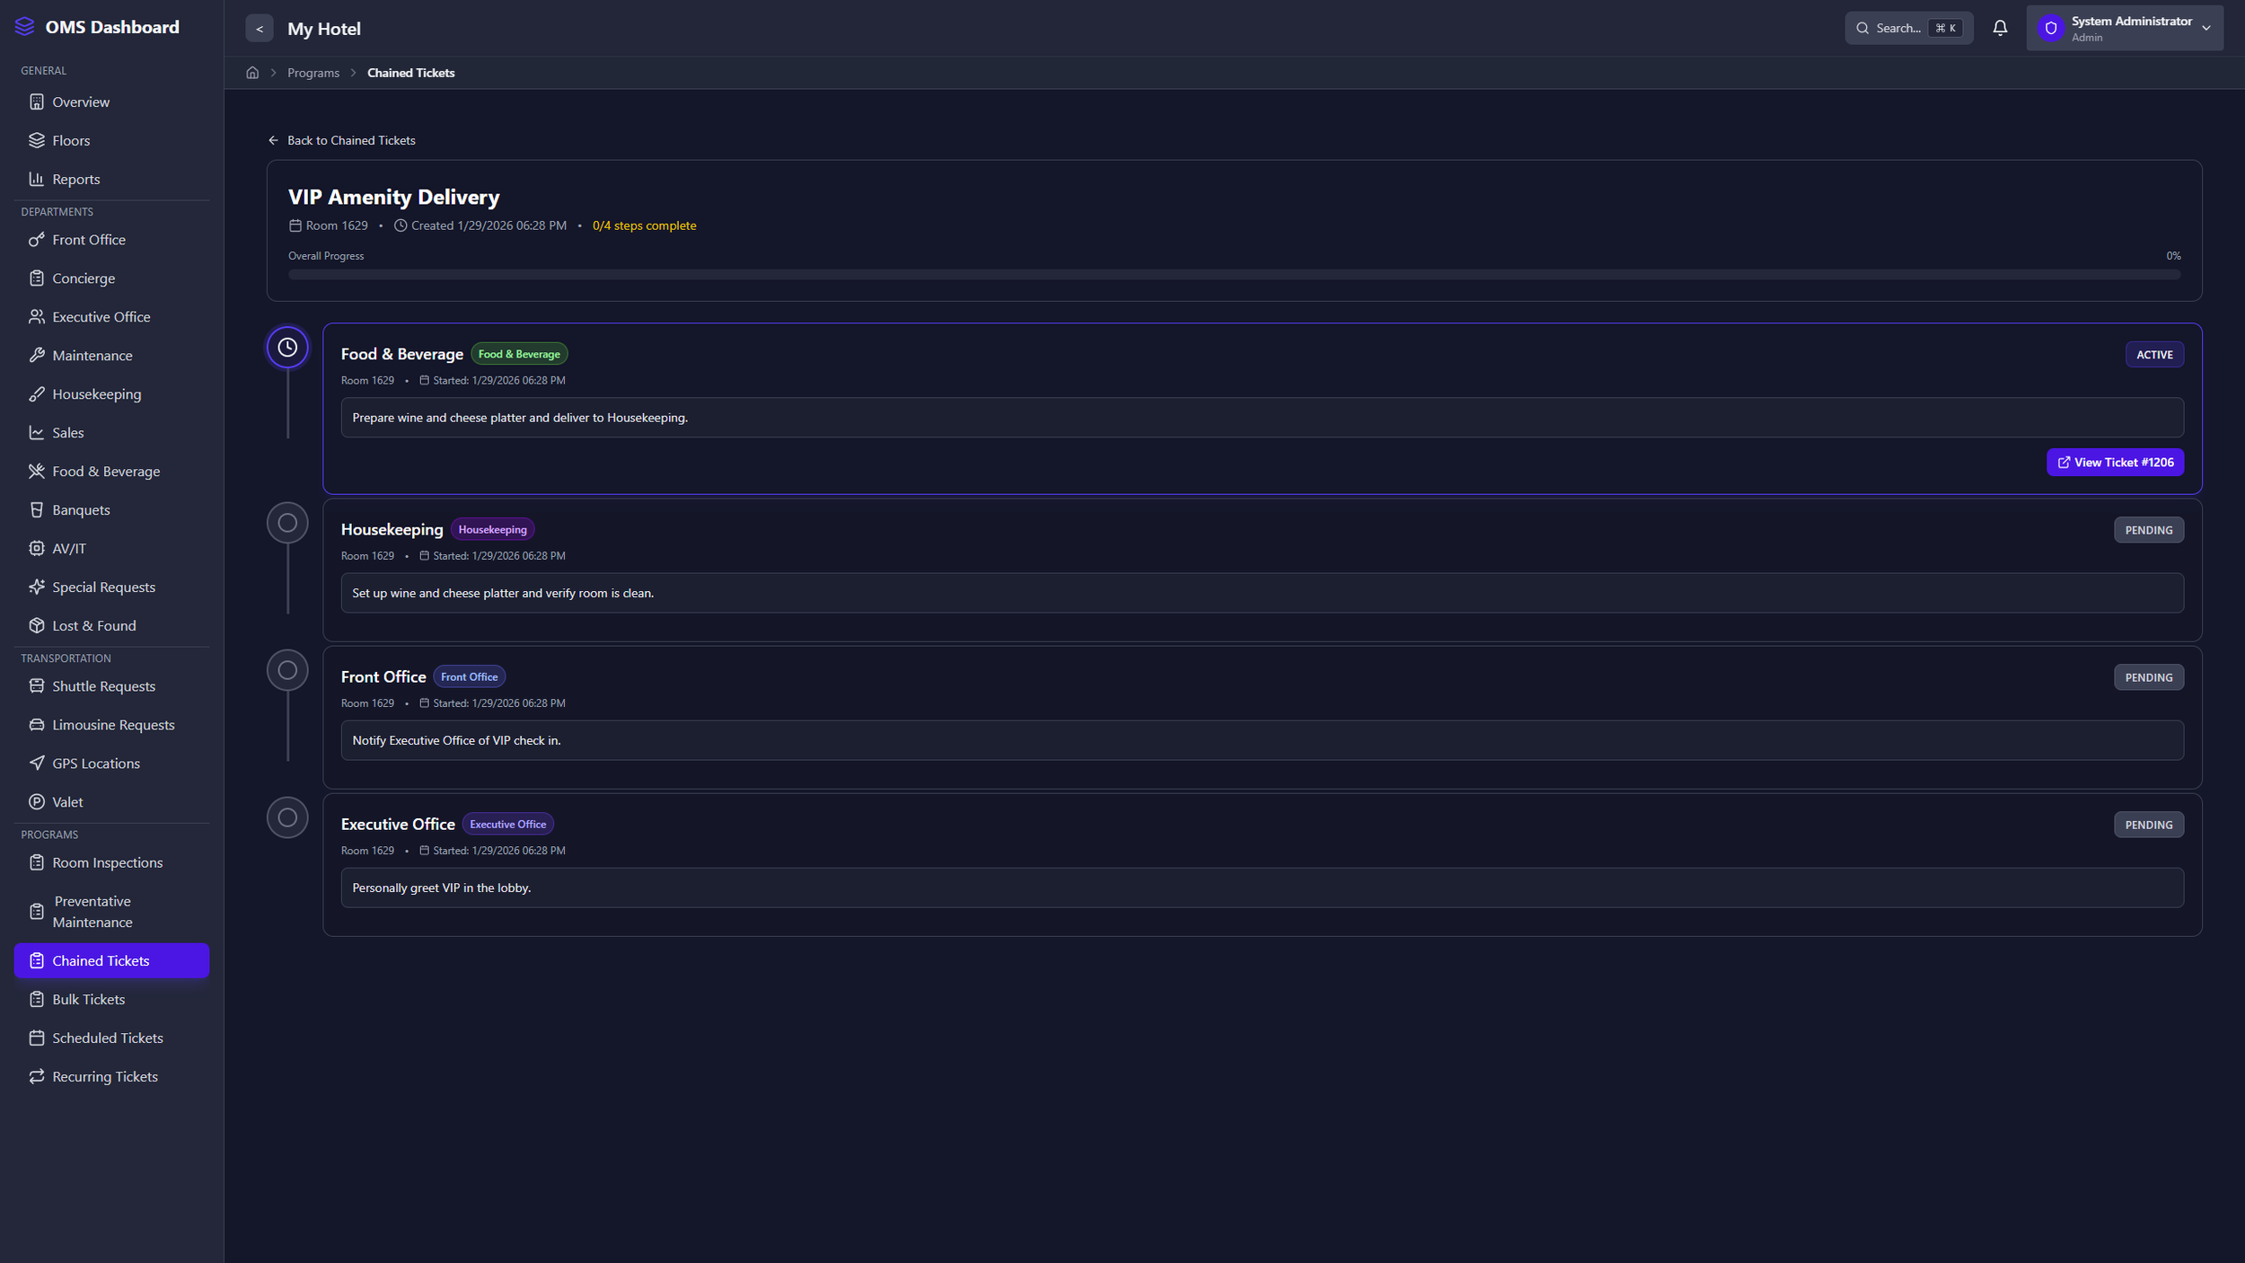Click the Executive Office step circle marker
The image size is (2245, 1263).
[x=287, y=817]
